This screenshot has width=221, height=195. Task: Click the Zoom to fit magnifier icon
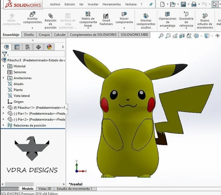(x=161, y=36)
